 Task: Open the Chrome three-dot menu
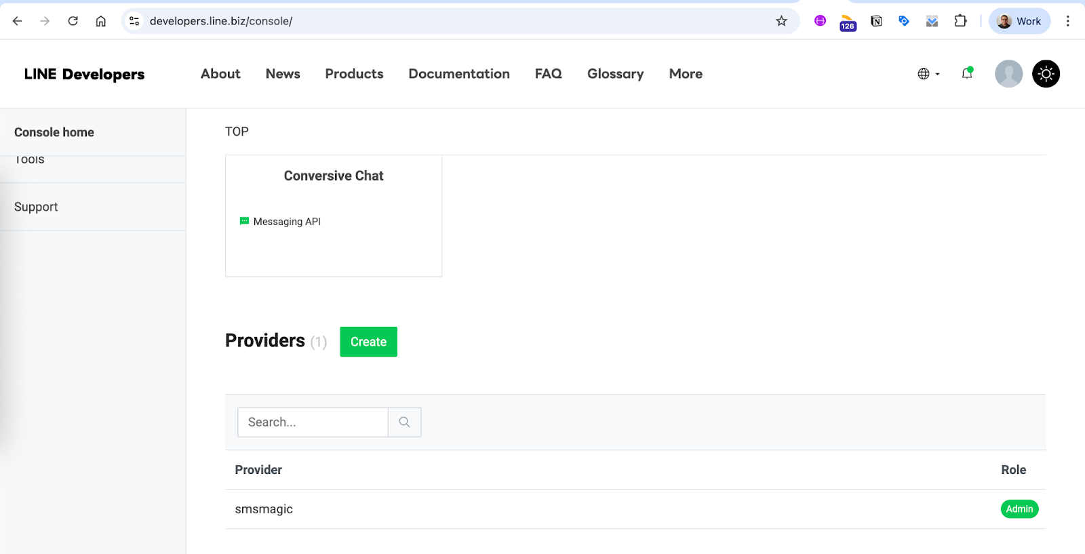pyautogui.click(x=1067, y=21)
